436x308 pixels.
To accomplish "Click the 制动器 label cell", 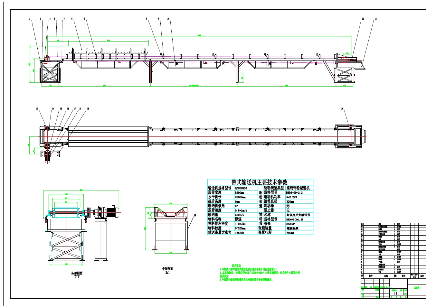I will pyautogui.click(x=269, y=206).
